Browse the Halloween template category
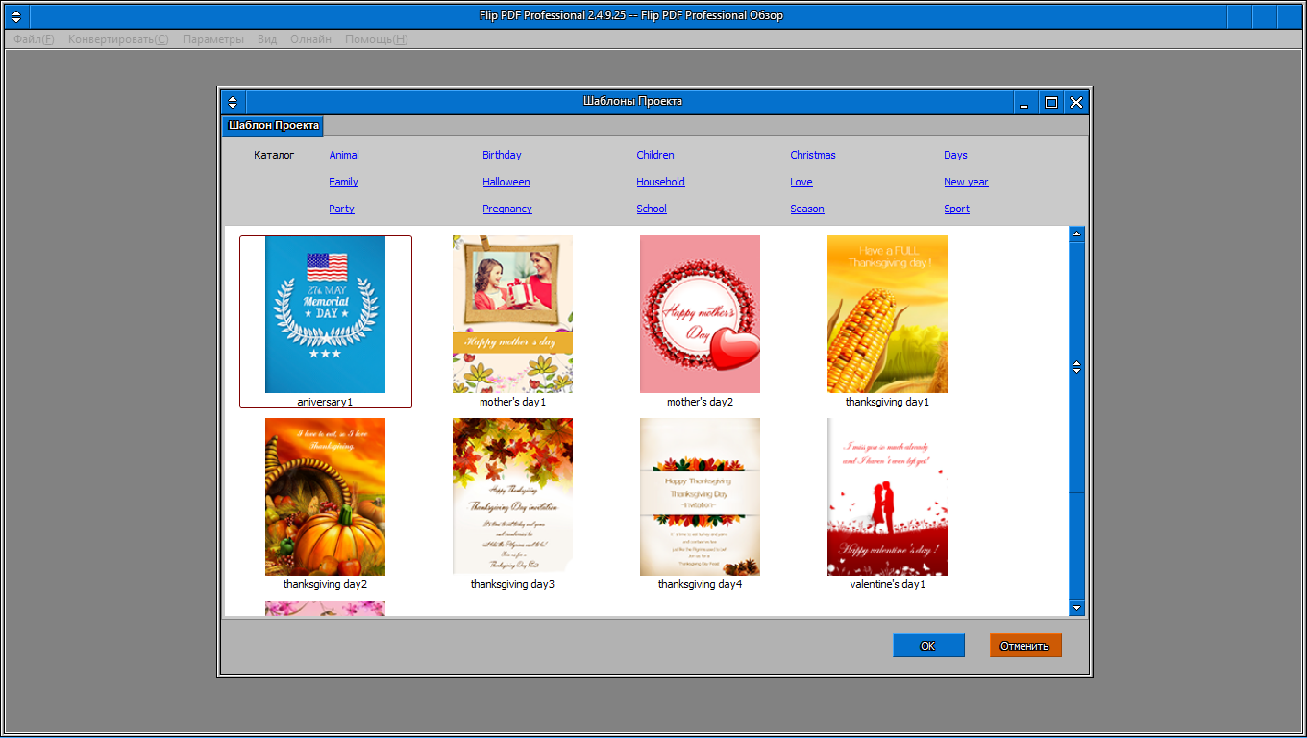This screenshot has width=1307, height=738. click(506, 182)
